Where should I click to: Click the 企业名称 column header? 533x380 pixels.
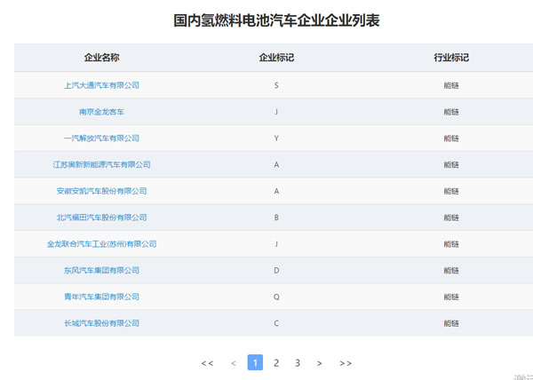101,58
